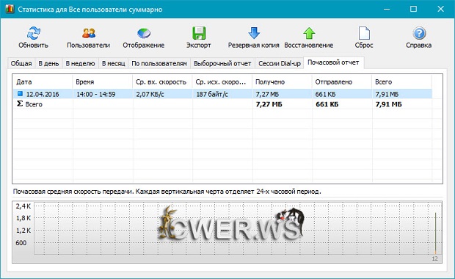Select the По пользователям tab
This screenshot has width=455, height=279.
coord(159,64)
